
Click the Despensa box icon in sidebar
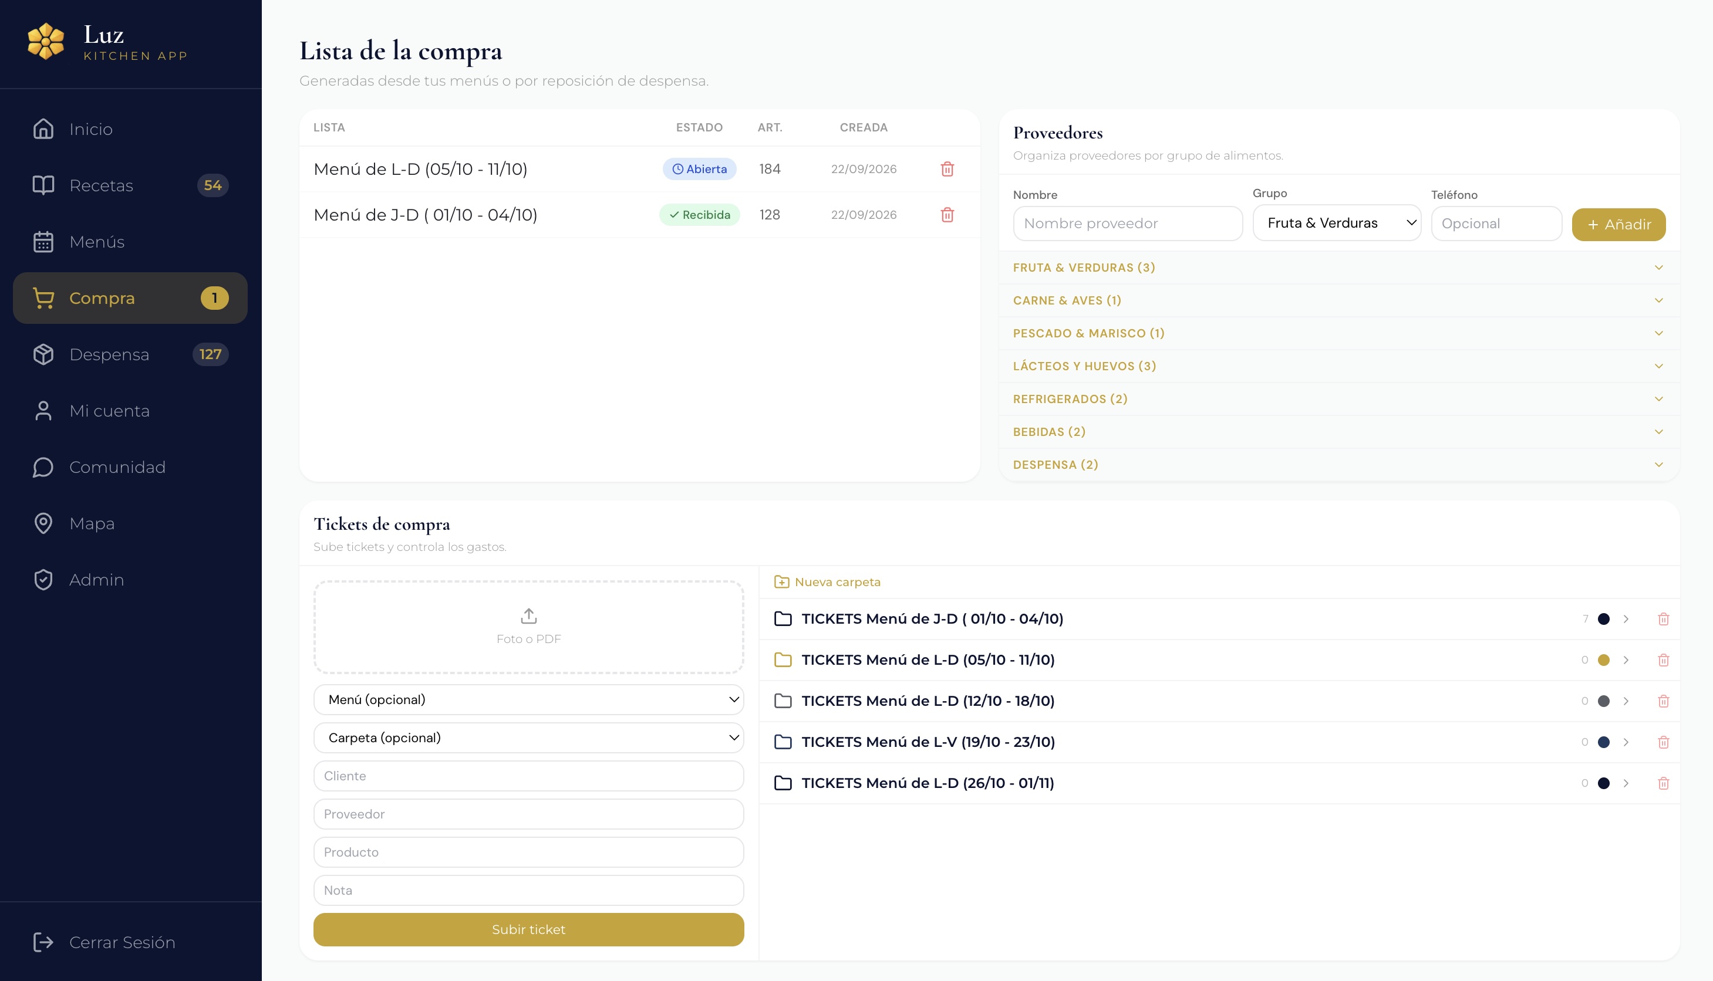(x=43, y=354)
